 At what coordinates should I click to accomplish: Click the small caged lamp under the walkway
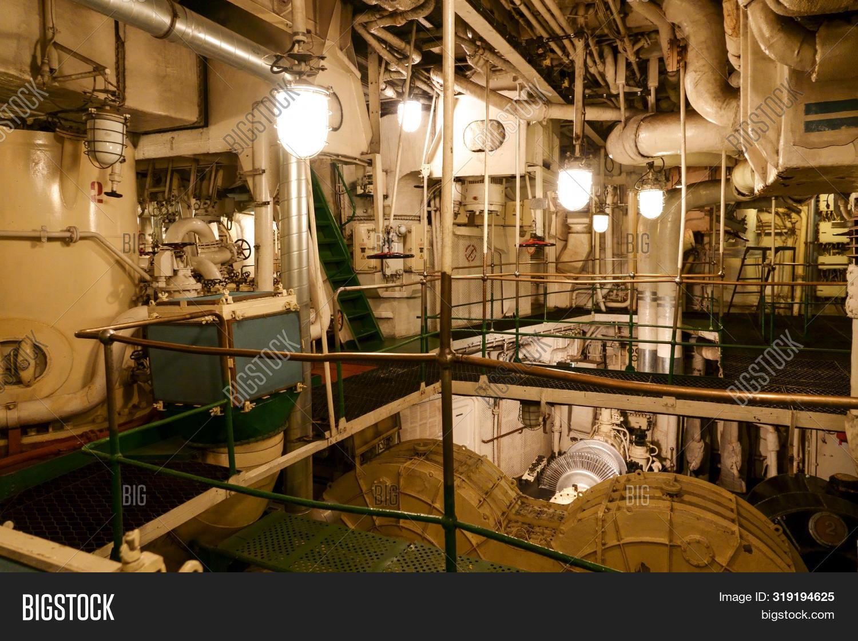click(531, 414)
